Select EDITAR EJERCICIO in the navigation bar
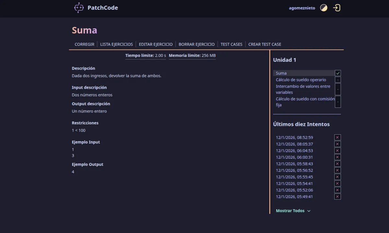Viewport: 389px width, 233px height. (x=156, y=44)
